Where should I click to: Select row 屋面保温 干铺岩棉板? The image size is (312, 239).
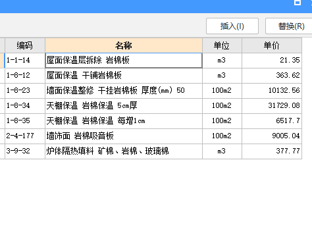click(x=124, y=76)
